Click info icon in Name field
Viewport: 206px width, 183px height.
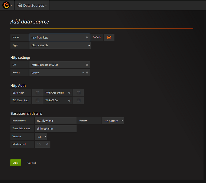click(x=87, y=38)
